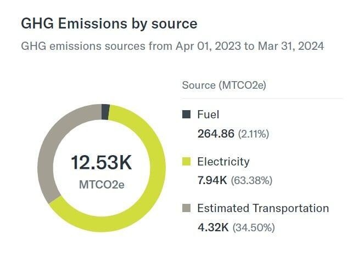Screen dimensions: 353x257
Task: Click the GHG Emissions by source title
Action: click(109, 24)
